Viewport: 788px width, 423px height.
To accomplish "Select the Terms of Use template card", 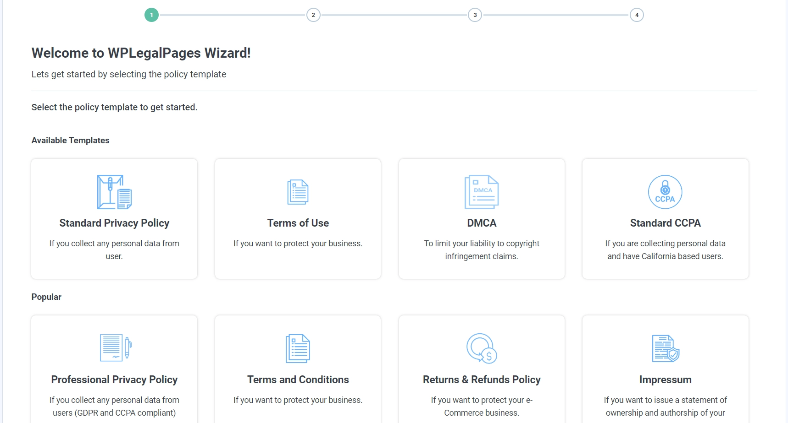I will coord(298,219).
